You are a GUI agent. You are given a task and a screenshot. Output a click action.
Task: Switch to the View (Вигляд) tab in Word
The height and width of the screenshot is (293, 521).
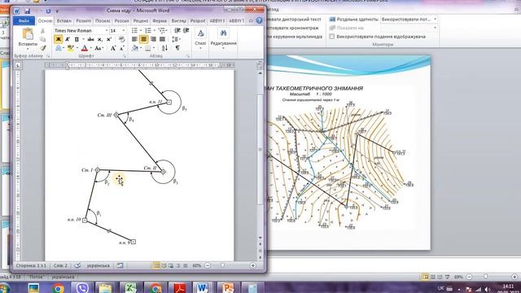(x=179, y=20)
